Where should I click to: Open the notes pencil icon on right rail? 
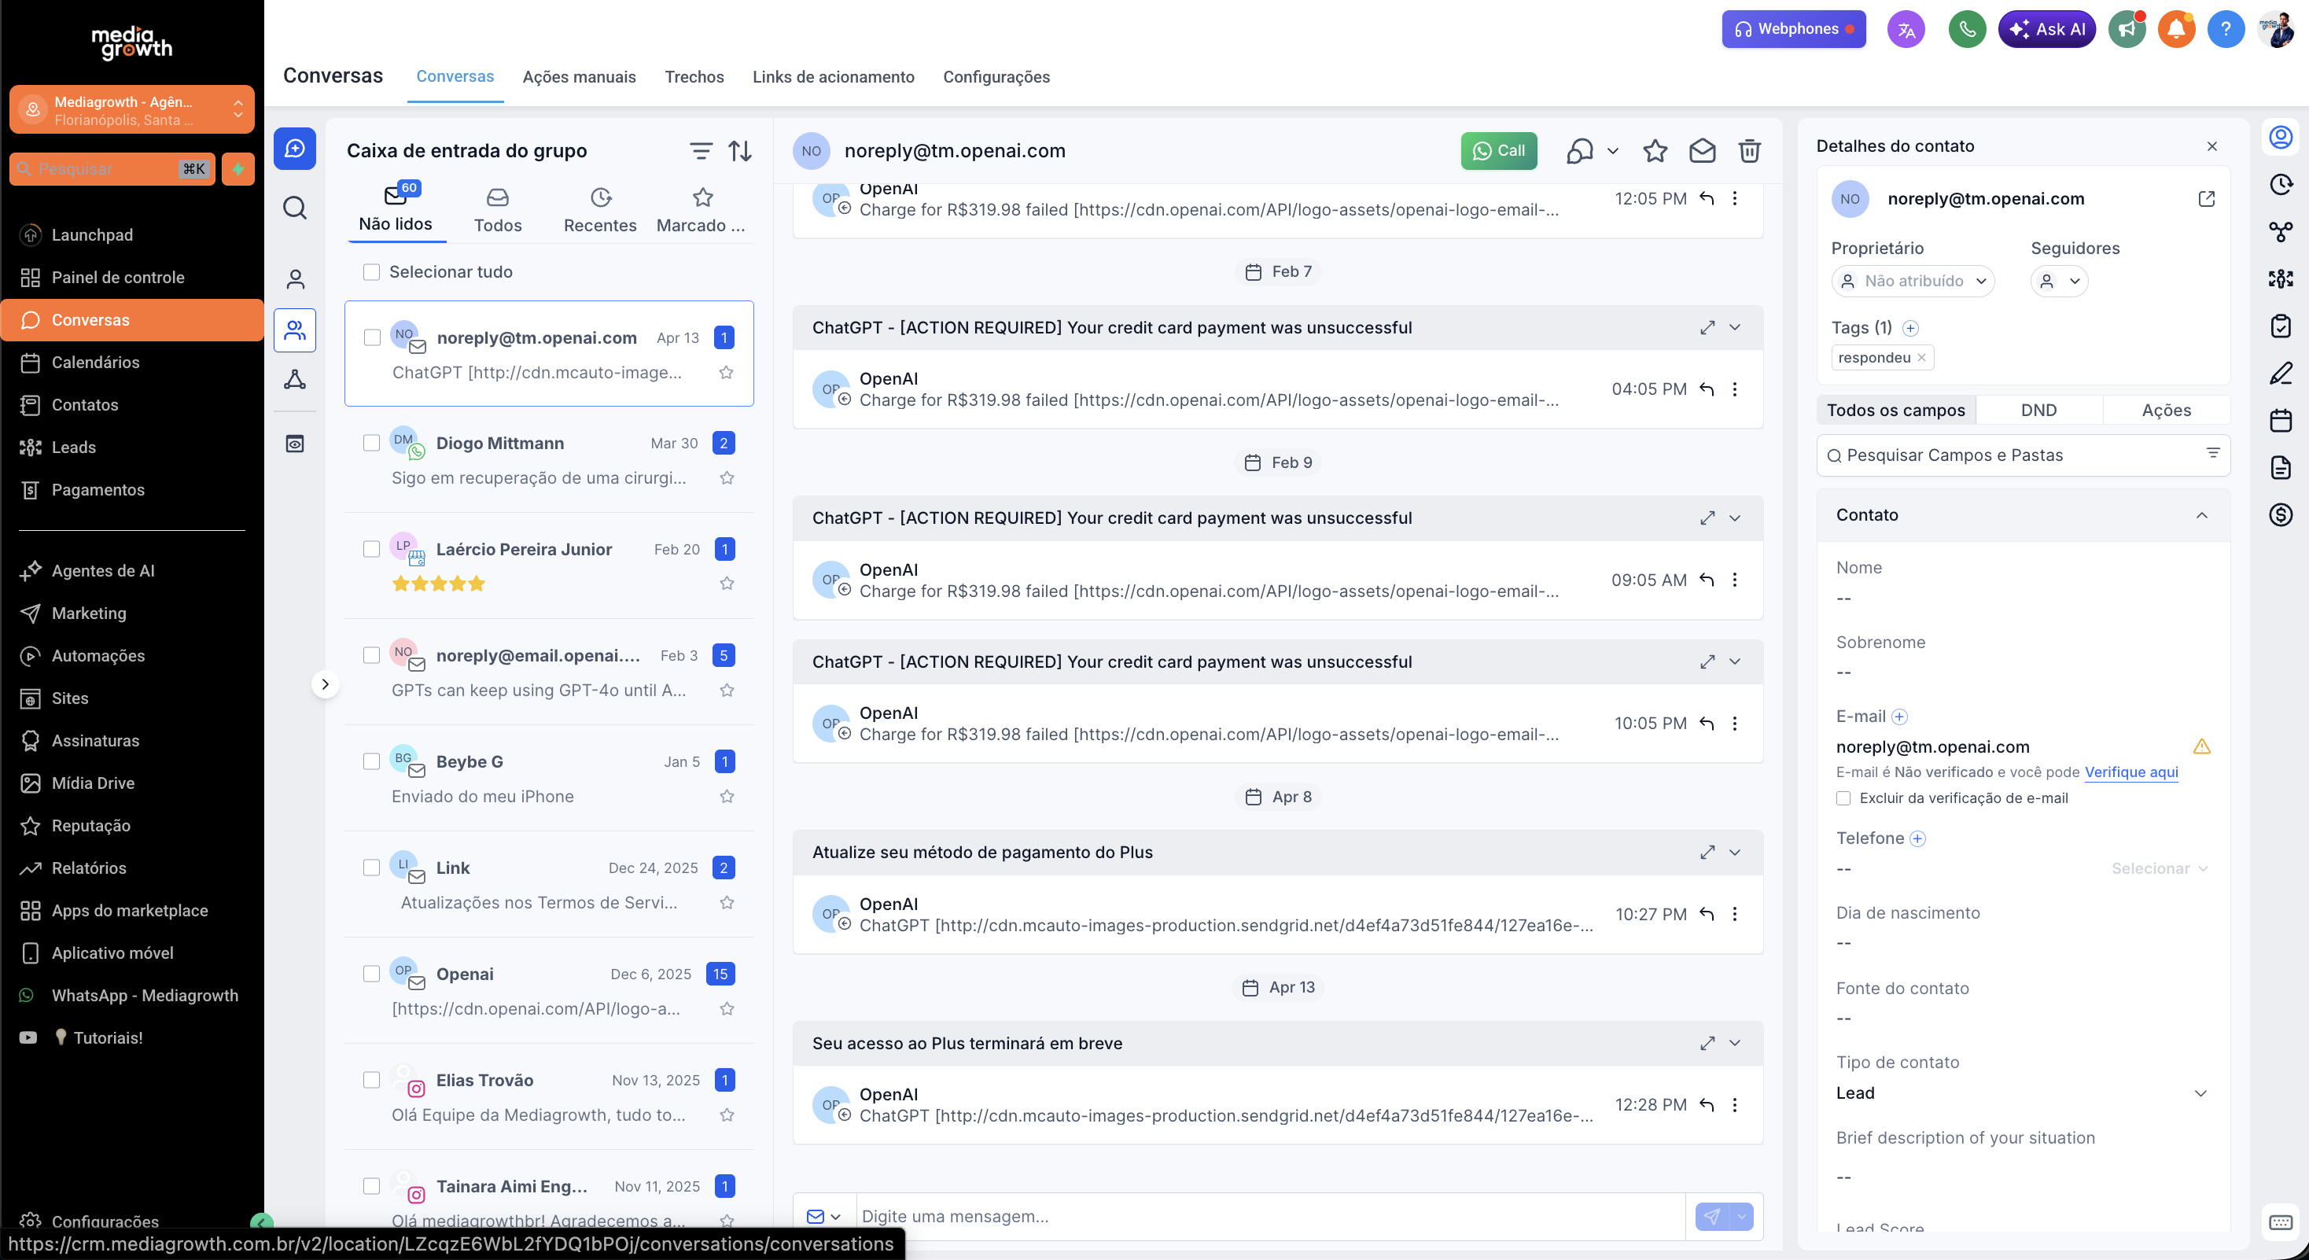pyautogui.click(x=2281, y=373)
